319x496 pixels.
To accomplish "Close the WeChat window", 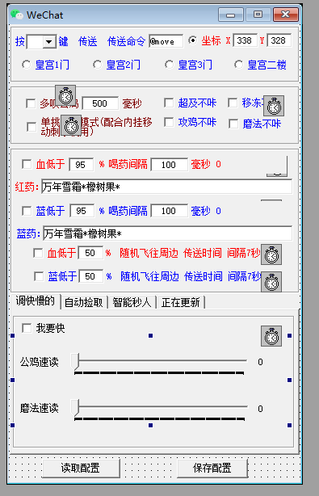I will pos(286,15).
